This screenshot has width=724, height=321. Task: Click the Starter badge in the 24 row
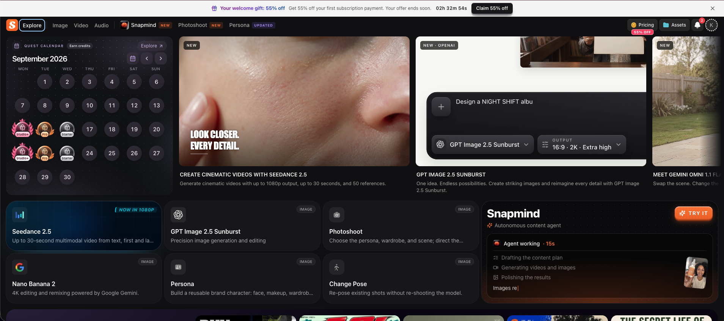click(x=67, y=153)
